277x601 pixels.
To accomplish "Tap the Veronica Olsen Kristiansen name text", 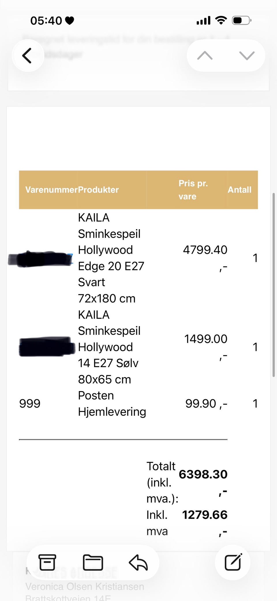I will (x=85, y=587).
